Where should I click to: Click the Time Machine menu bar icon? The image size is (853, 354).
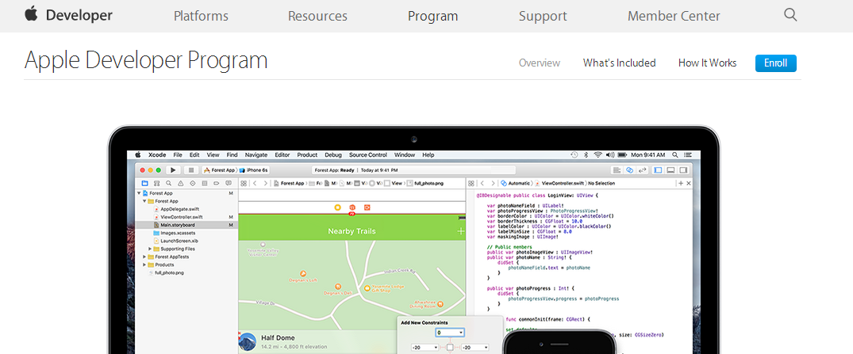coord(574,154)
